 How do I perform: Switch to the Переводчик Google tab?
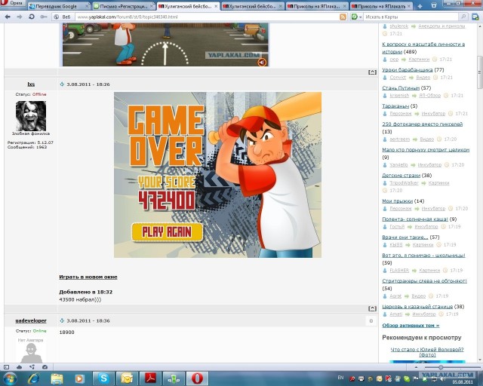click(x=59, y=6)
